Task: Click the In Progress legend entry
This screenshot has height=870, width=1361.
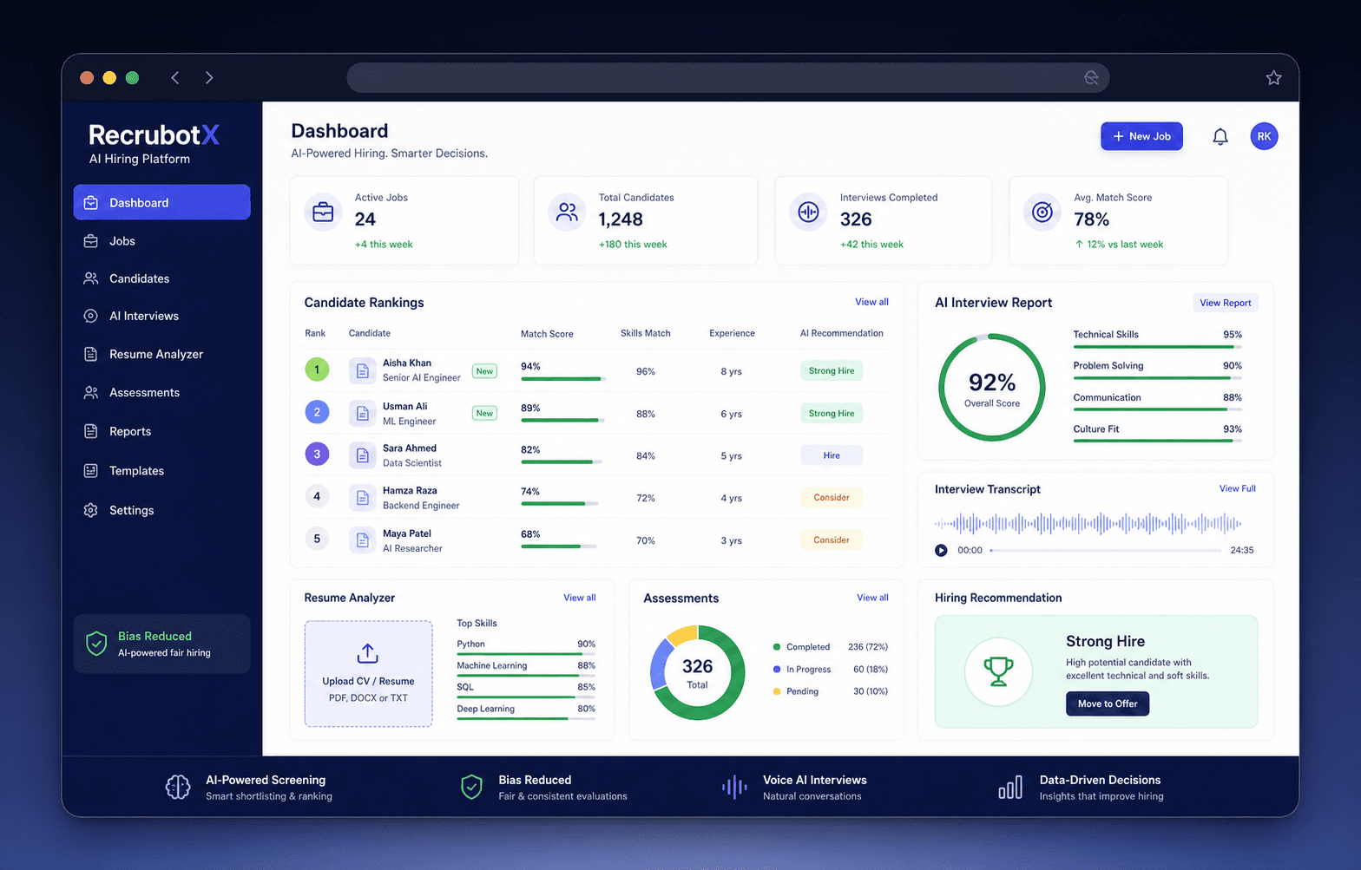Action: 831,669
